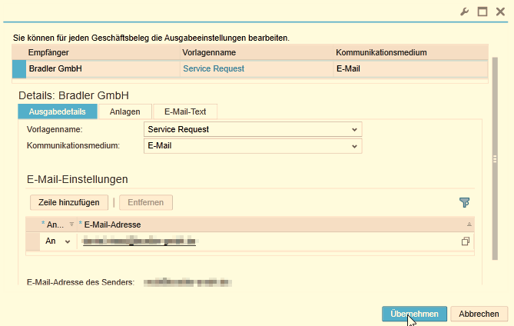The width and height of the screenshot is (514, 326).
Task: Maximize the output settings dialog
Action: coord(482,12)
